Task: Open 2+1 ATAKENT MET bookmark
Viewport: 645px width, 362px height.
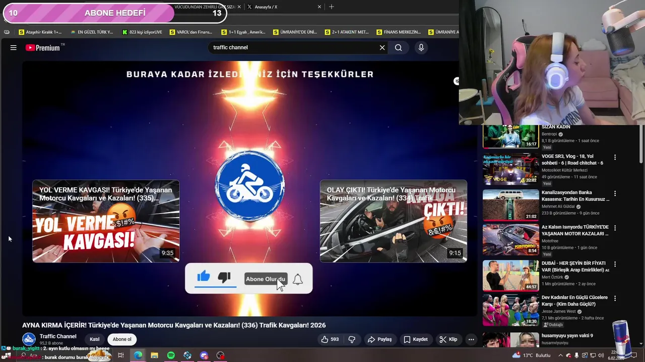Action: coord(347,32)
